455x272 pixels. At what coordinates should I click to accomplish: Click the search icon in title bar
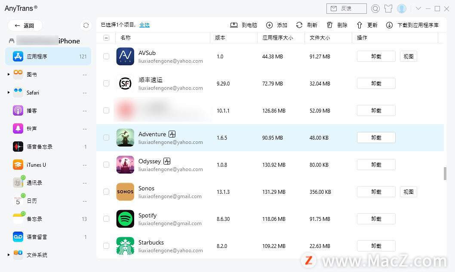pos(375,9)
